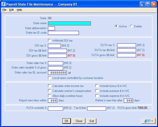158x127 pixels.
Task: Click the S application icon in title bar
Action: click(3, 4)
